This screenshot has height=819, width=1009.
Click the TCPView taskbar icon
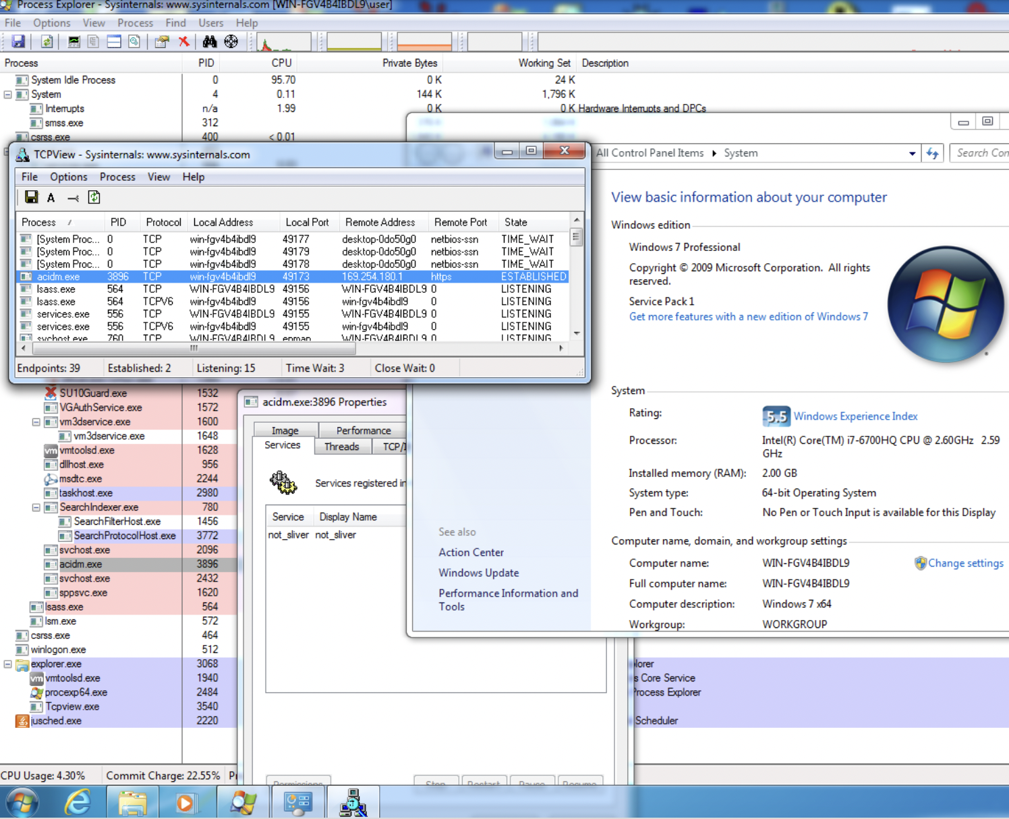coord(352,802)
